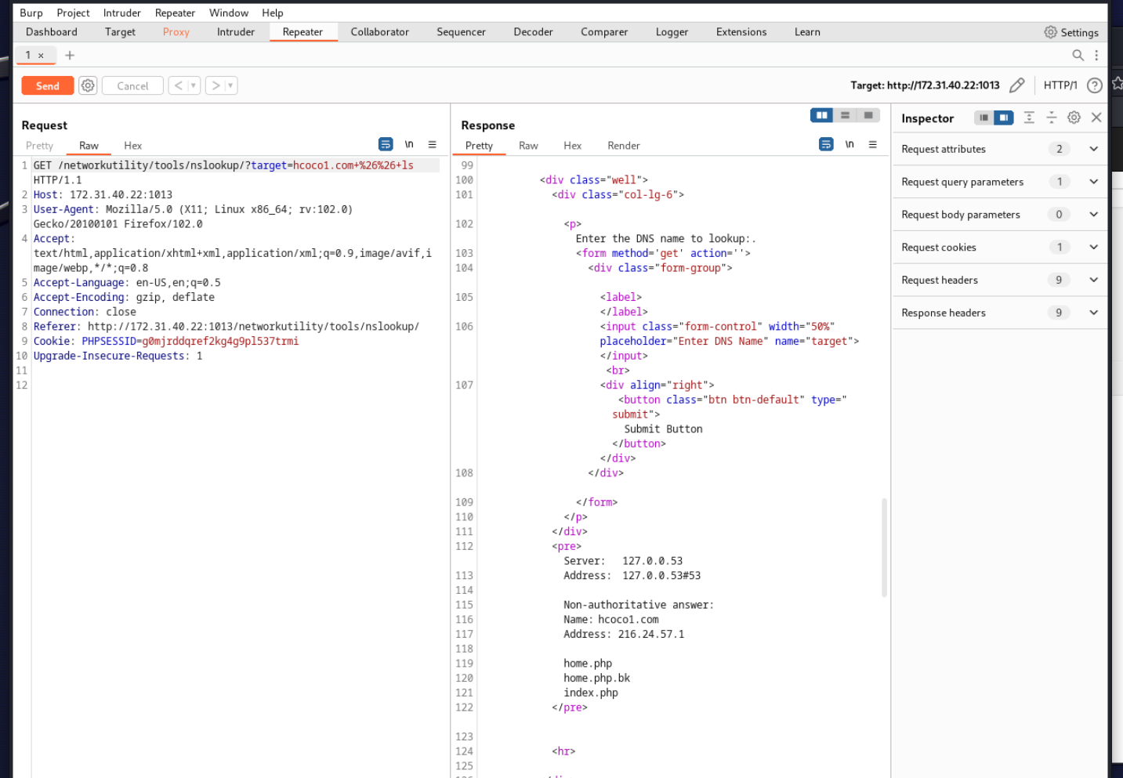Open Repeater help question mark
Viewport: 1123px width, 778px height.
click(1095, 85)
